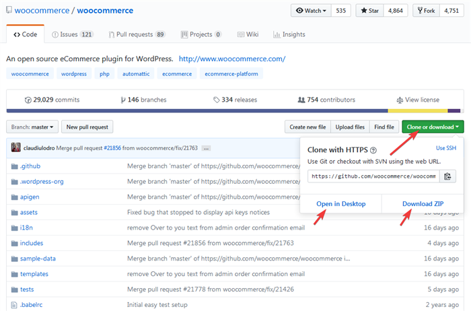
Task: Click the assets folder icon
Action: click(x=14, y=213)
